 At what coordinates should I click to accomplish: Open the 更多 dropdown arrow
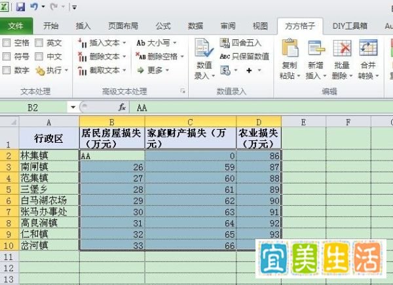[167, 71]
